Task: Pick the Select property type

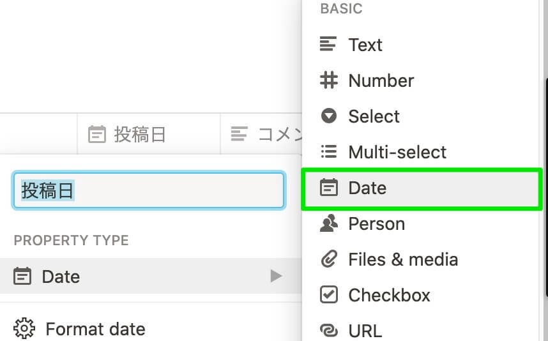Action: 420,116
